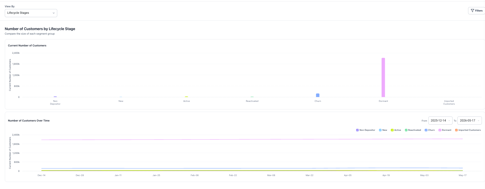485x189 pixels.
Task: Click the 'Non Depositor' x-axis label
Action: click(55, 102)
